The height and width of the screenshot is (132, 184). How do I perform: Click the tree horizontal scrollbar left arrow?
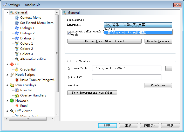tap(6, 119)
